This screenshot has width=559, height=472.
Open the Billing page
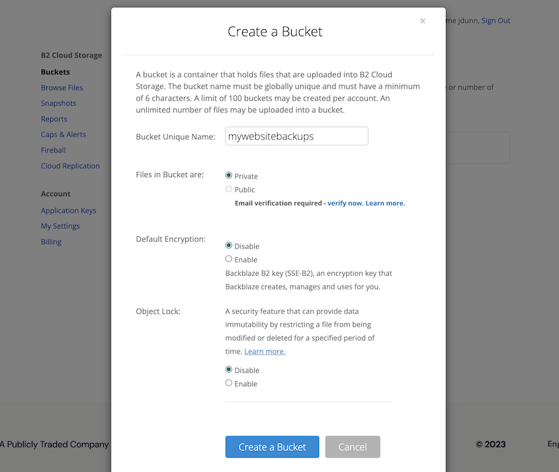coord(51,242)
